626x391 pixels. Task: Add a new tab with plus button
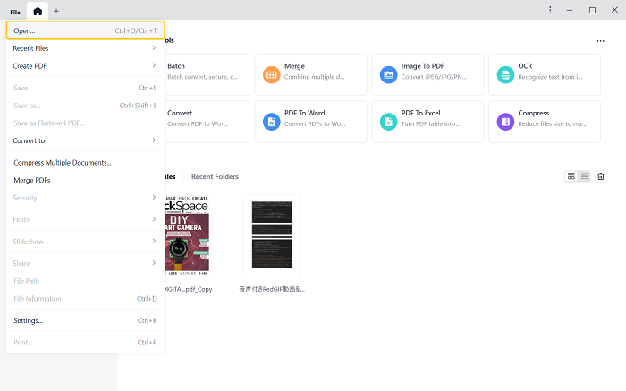coord(56,11)
